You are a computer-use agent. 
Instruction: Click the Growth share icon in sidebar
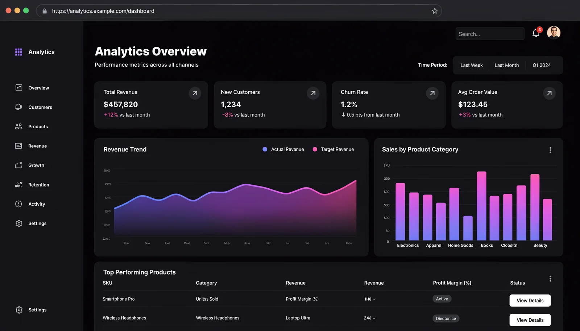(18, 165)
